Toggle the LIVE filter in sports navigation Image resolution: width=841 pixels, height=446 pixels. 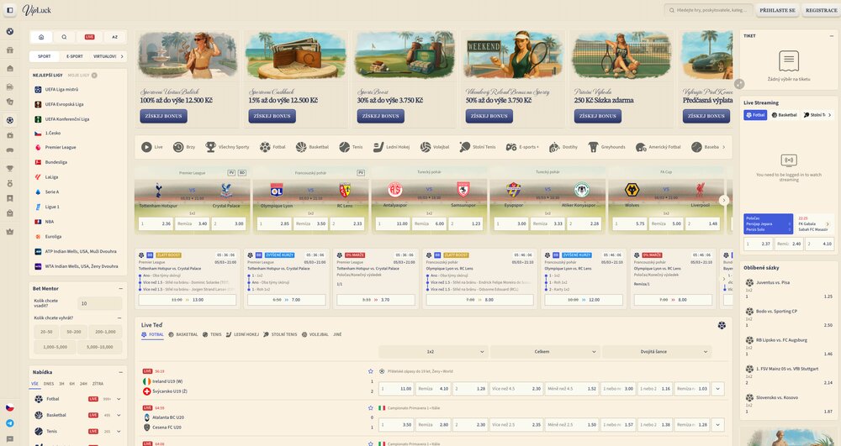90,37
